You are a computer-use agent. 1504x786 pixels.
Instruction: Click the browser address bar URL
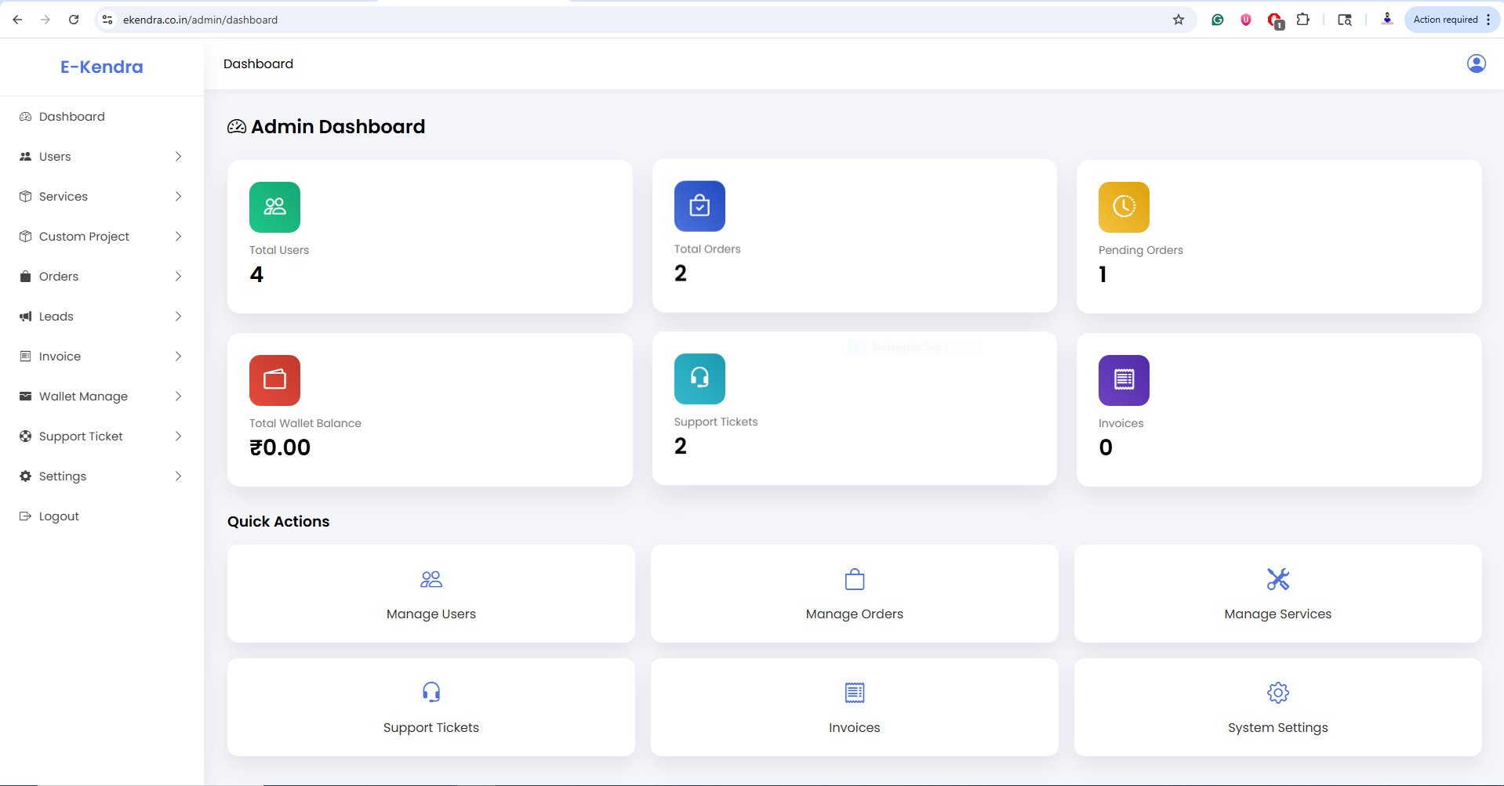coord(200,20)
